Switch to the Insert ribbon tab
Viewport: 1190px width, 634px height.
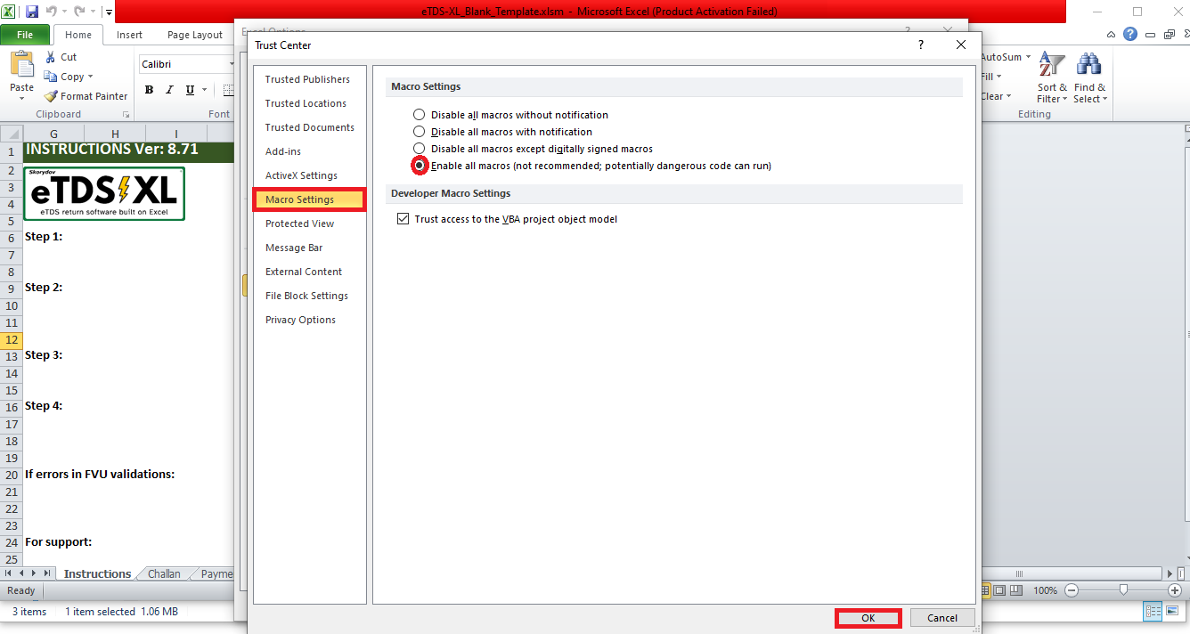[128, 34]
